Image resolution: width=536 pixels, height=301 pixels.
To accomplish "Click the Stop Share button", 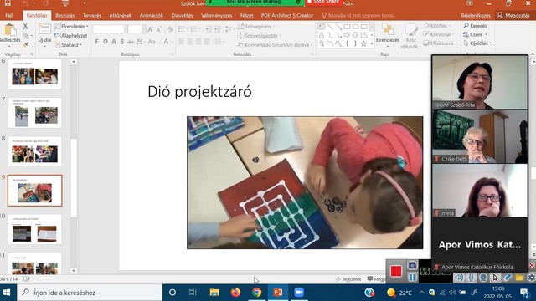I will (324, 2).
